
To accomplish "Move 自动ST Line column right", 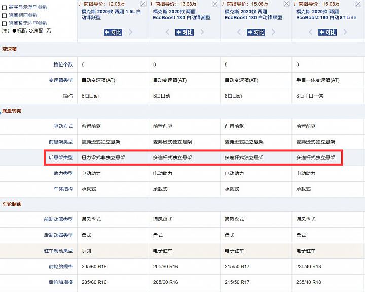I will (x=345, y=32).
